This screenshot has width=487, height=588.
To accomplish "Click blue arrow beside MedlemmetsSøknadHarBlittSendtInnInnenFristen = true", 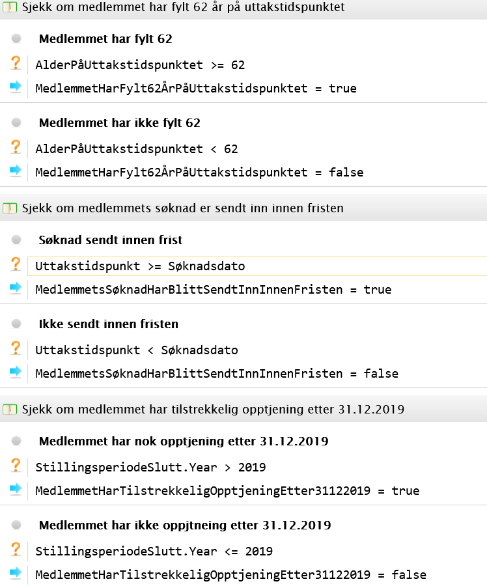I will (16, 288).
